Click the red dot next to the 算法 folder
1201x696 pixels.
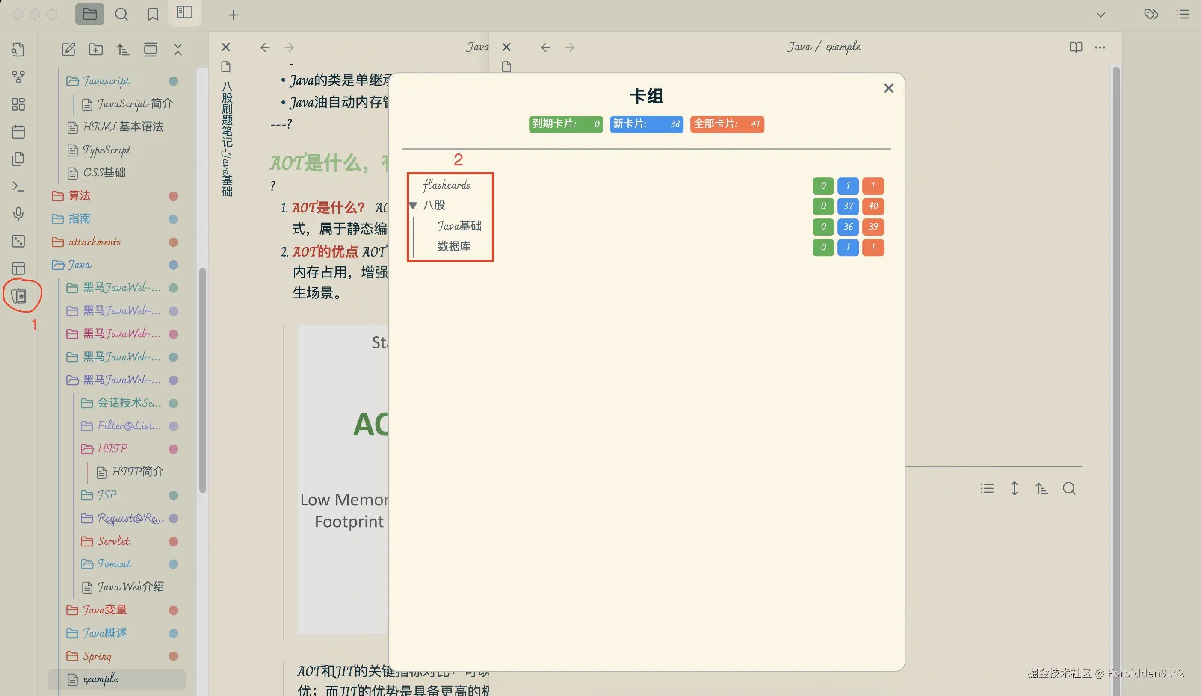pyautogui.click(x=174, y=196)
